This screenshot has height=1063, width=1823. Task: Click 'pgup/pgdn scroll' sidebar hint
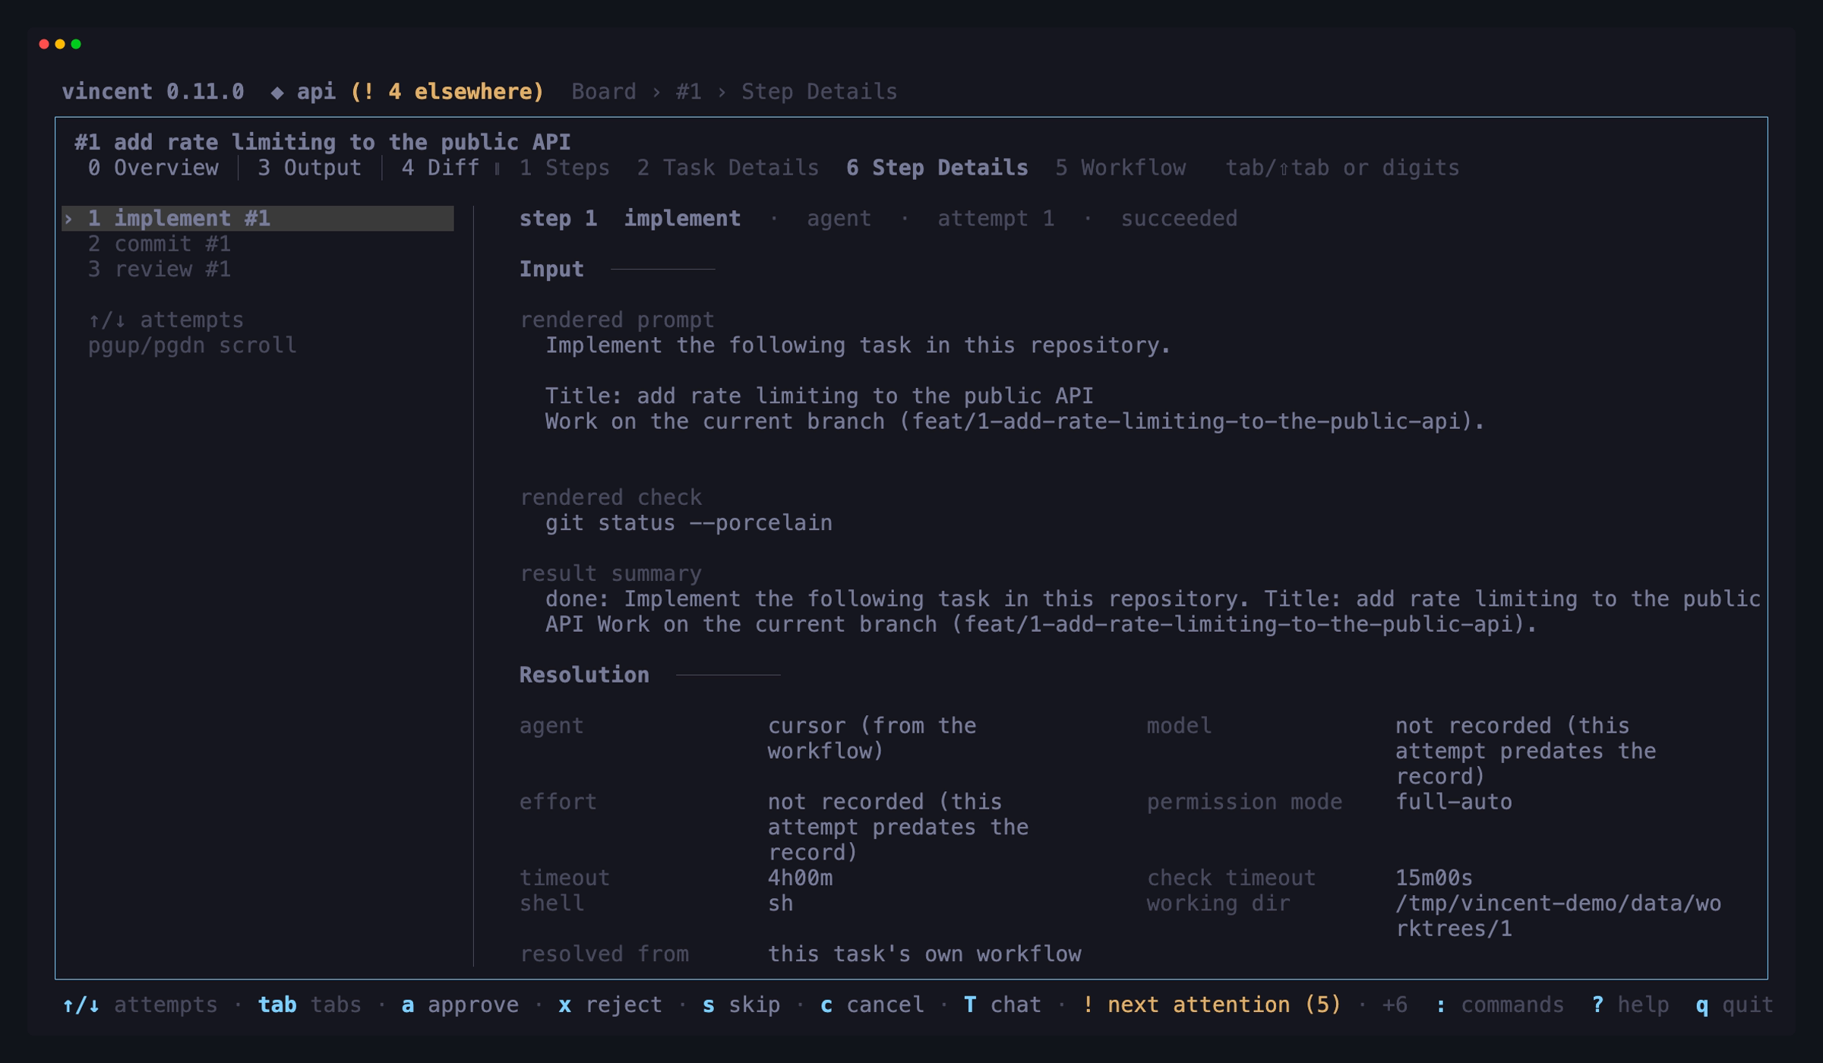pyautogui.click(x=192, y=345)
